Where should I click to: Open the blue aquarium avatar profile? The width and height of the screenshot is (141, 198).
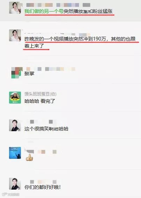[15, 153]
